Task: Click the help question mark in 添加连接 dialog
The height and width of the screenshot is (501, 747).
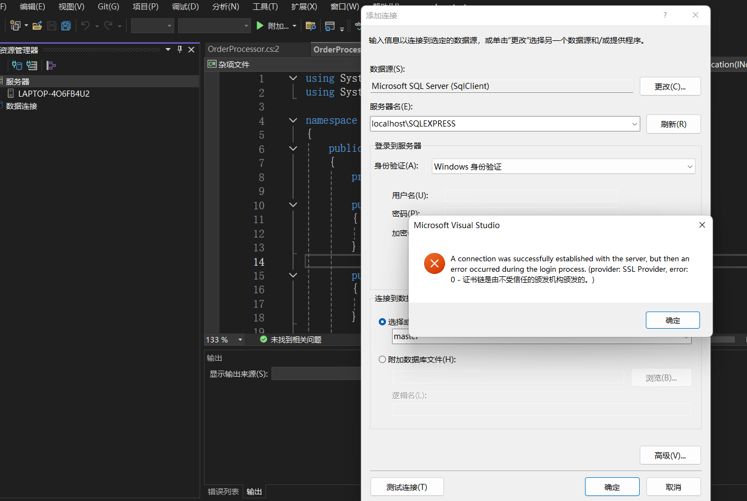Action: (665, 15)
